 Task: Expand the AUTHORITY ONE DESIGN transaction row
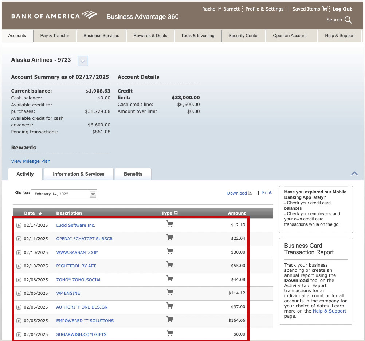point(19,307)
